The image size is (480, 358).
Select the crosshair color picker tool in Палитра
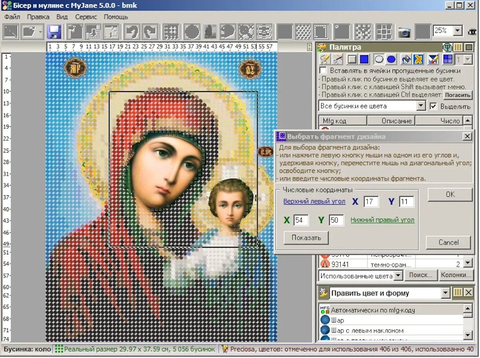(x=337, y=59)
